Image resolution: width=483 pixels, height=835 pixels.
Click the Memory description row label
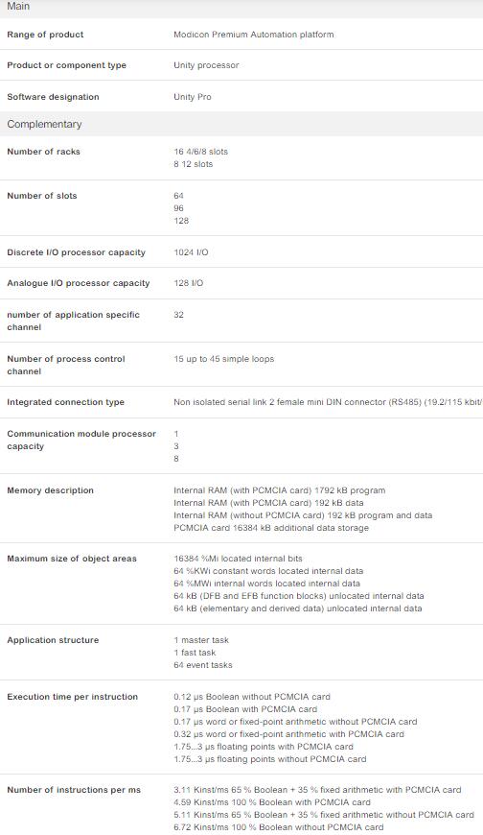pyautogui.click(x=51, y=490)
